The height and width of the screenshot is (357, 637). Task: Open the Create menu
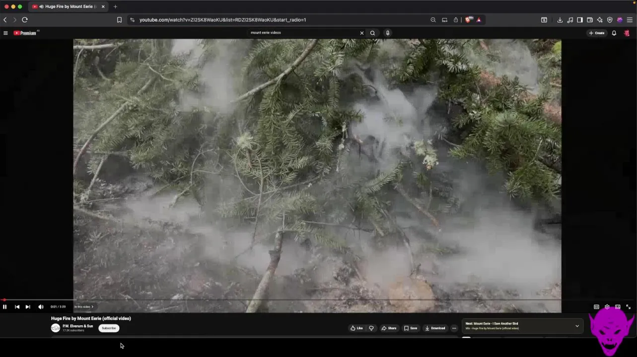[x=597, y=33]
